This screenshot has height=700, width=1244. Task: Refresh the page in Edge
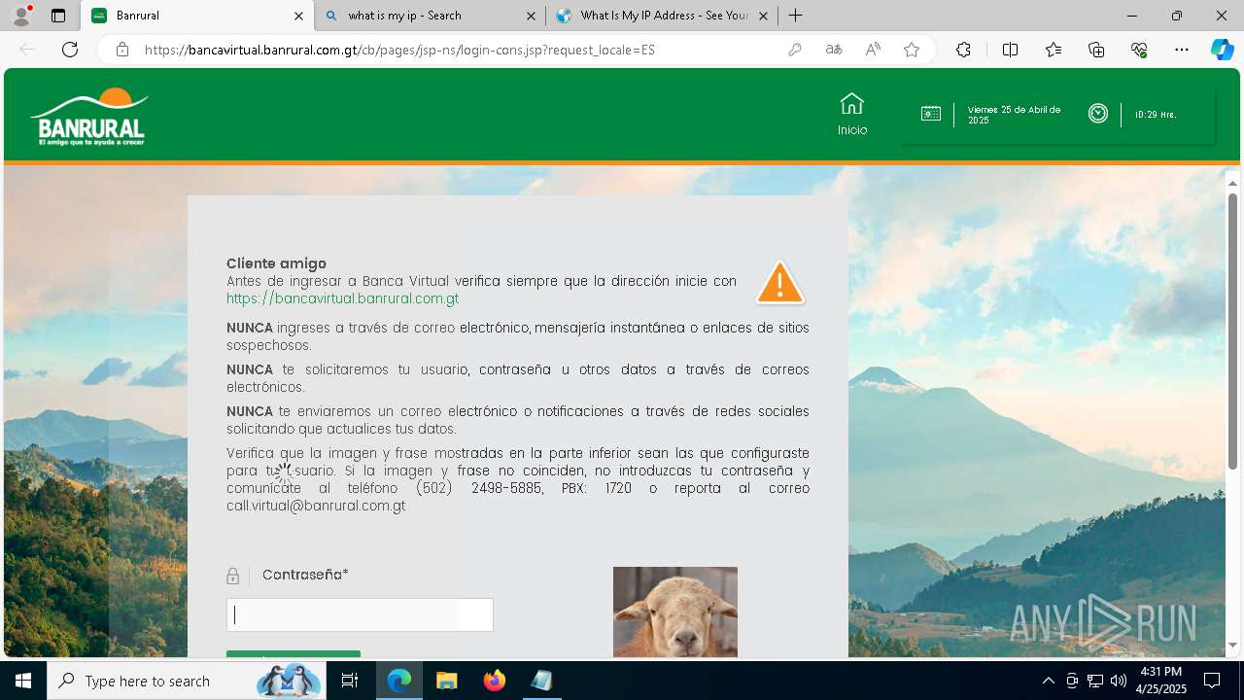click(x=70, y=50)
